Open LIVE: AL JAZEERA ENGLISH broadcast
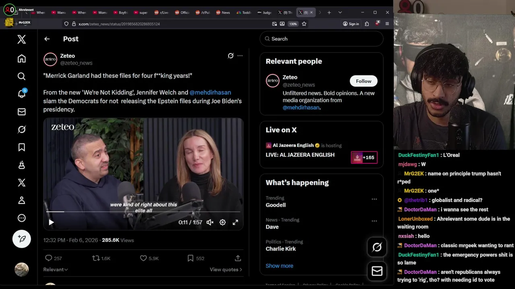The image size is (515, 289). 300,155
